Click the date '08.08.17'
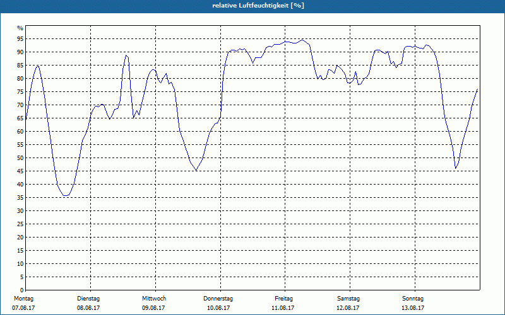505x315 pixels. (x=88, y=308)
